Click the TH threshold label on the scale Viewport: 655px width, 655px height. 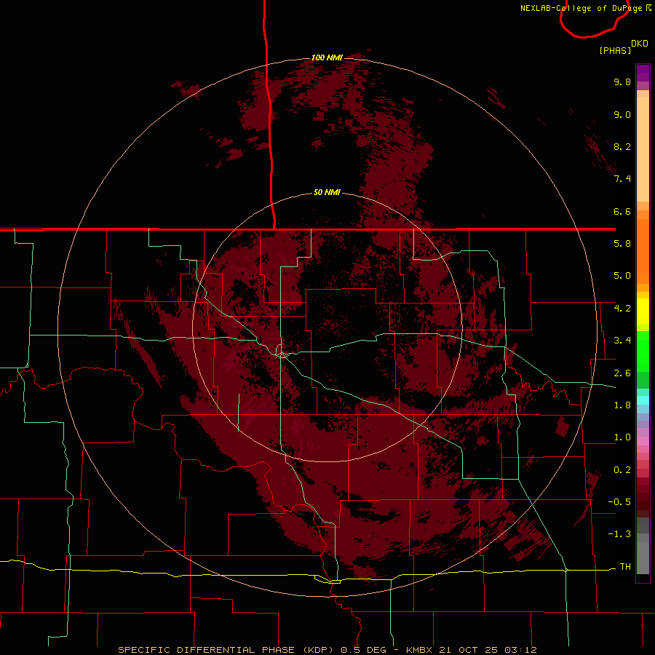tap(625, 567)
